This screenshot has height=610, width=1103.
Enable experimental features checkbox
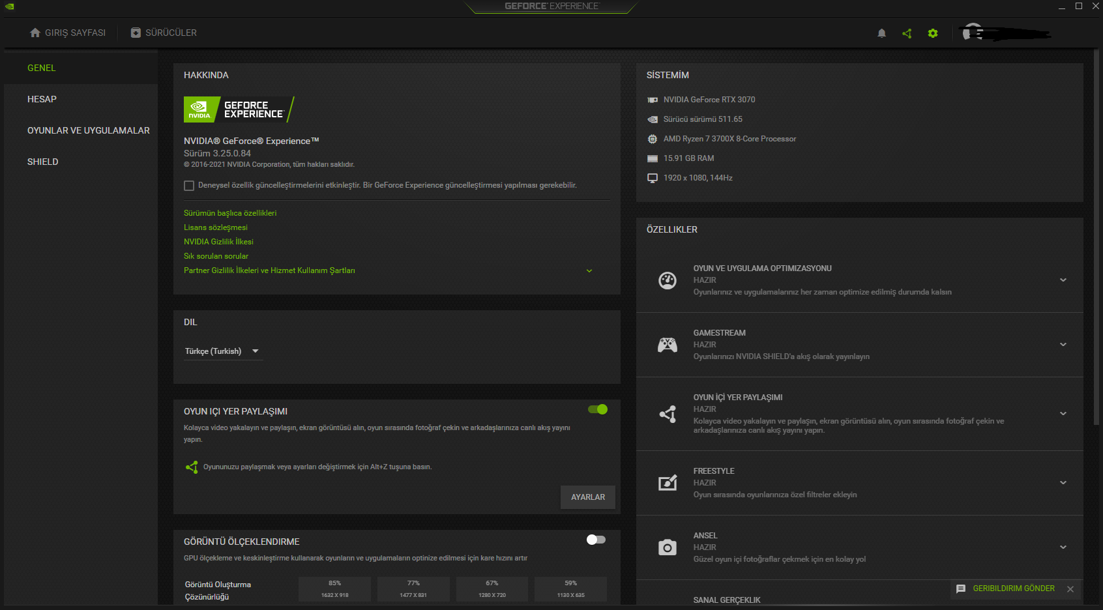[189, 186]
